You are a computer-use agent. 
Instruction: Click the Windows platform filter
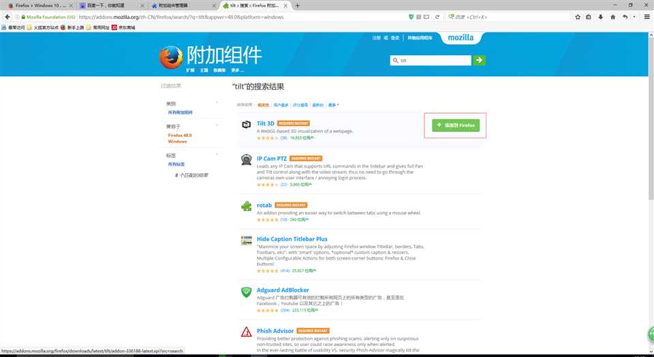(177, 142)
